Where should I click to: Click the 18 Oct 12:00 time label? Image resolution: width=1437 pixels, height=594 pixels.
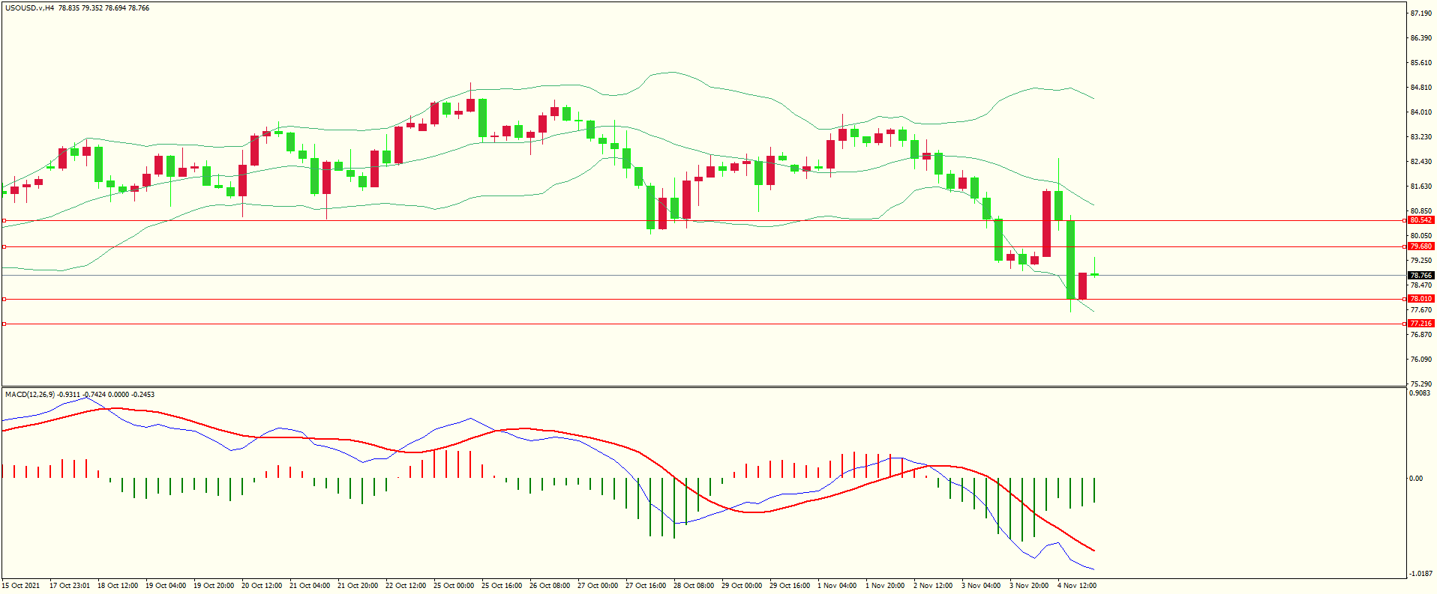[118, 586]
